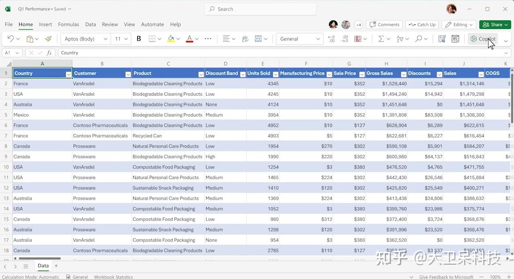Open the Discount Band column filter
Image resolution: width=514 pixels, height=279 pixels.
point(243,74)
